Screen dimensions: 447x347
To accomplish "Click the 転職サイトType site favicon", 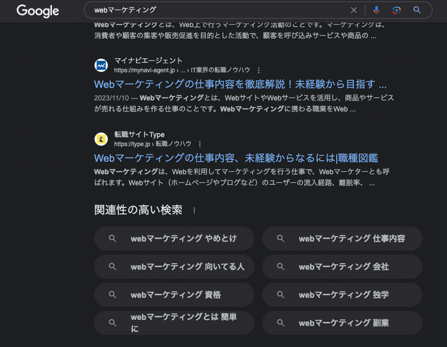I will [x=101, y=139].
